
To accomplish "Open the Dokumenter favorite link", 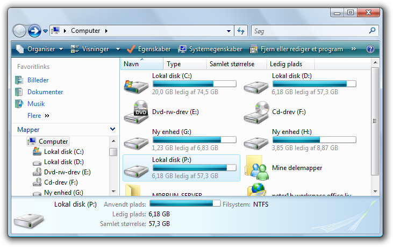I will 45,92.
